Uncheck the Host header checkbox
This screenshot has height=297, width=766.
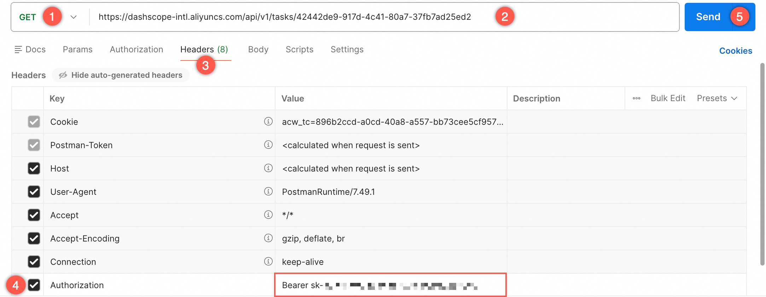pos(34,168)
